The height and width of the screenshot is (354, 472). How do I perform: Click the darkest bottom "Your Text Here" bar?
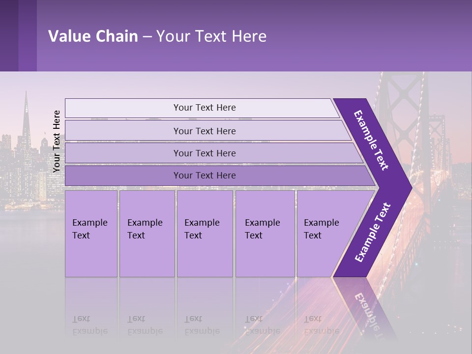(204, 176)
